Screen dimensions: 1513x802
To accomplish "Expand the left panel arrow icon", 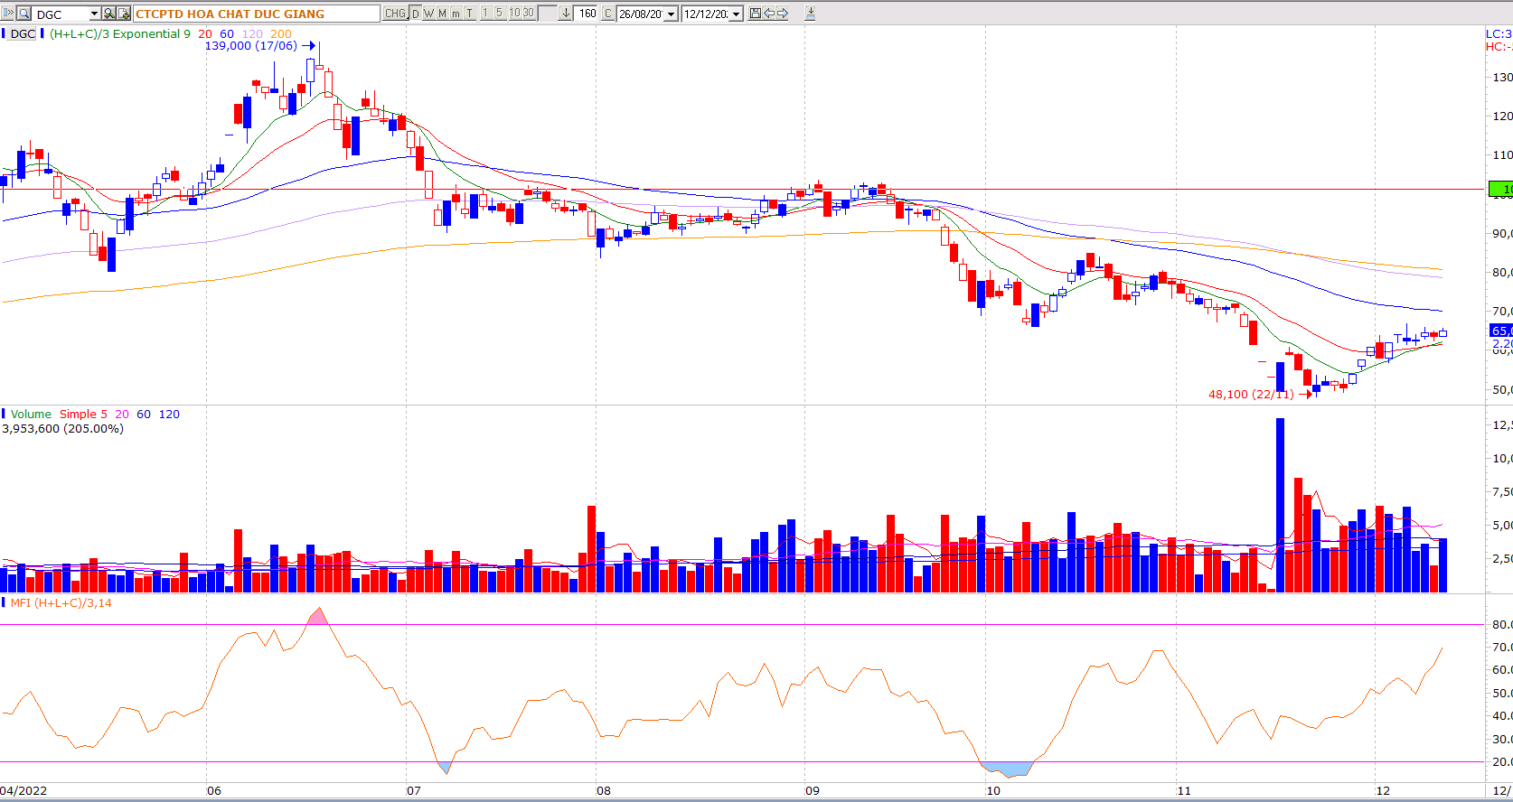I will tap(8, 14).
